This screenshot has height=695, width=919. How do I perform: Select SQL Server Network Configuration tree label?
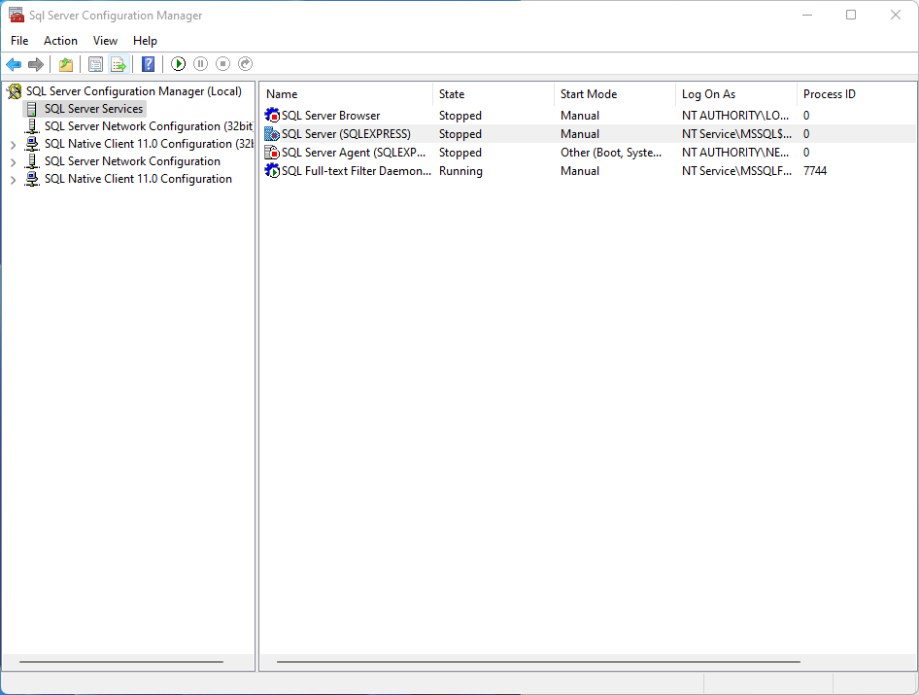pyautogui.click(x=132, y=161)
